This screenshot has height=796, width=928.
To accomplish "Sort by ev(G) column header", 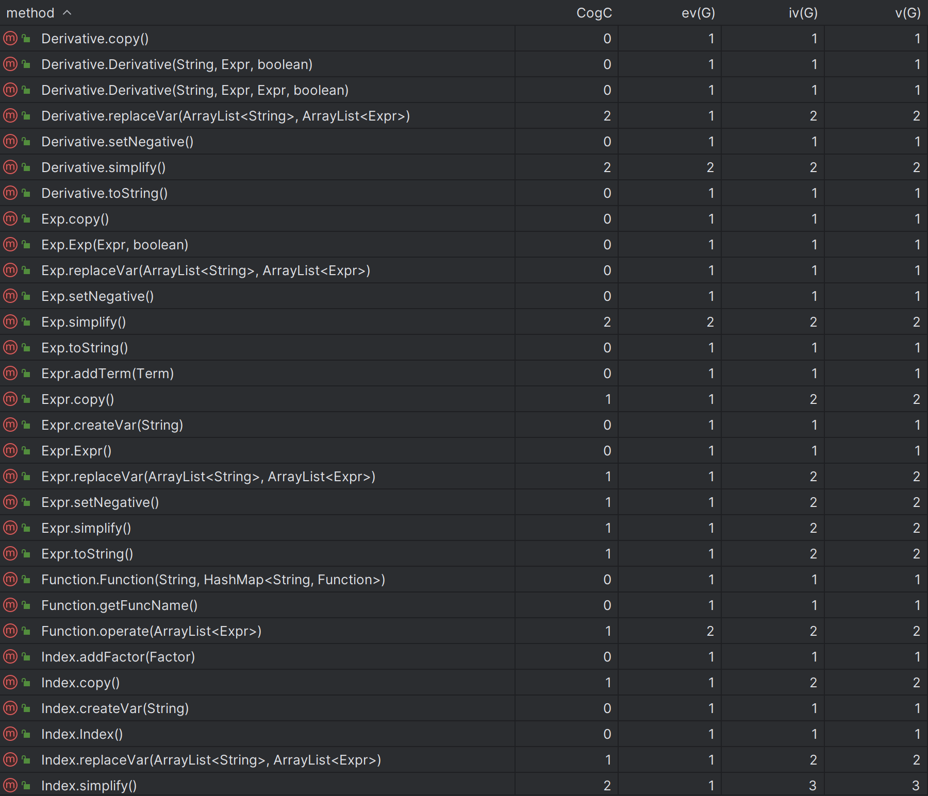I will (x=698, y=13).
